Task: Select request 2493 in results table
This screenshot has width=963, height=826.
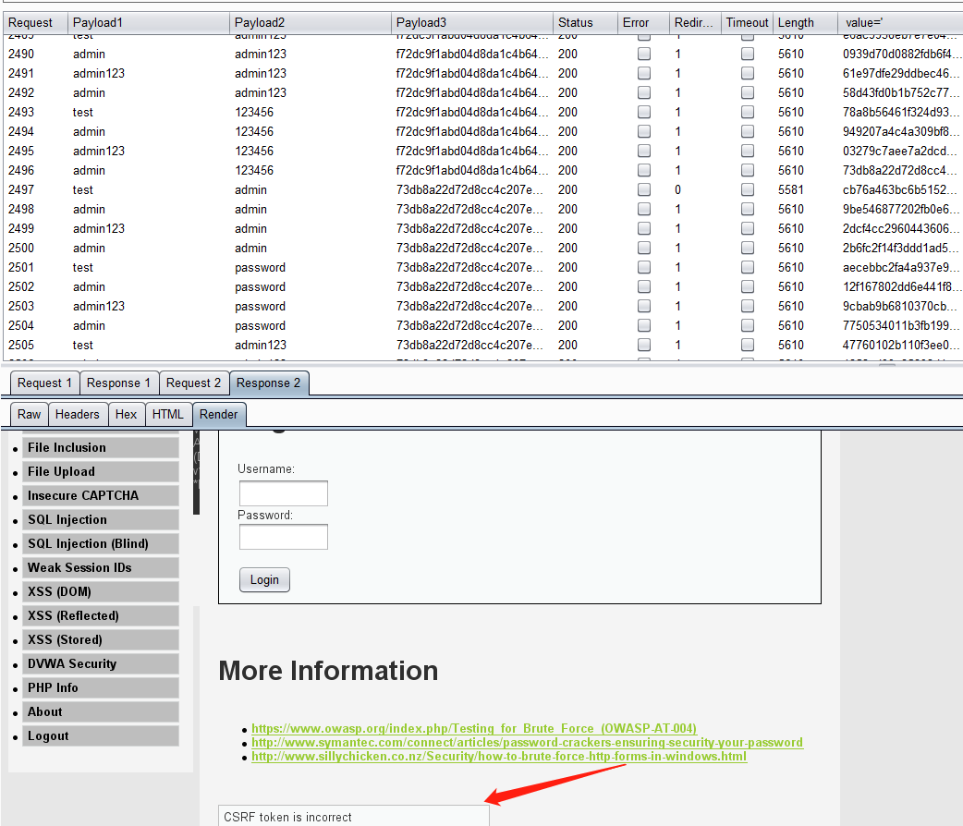Action: coord(481,113)
